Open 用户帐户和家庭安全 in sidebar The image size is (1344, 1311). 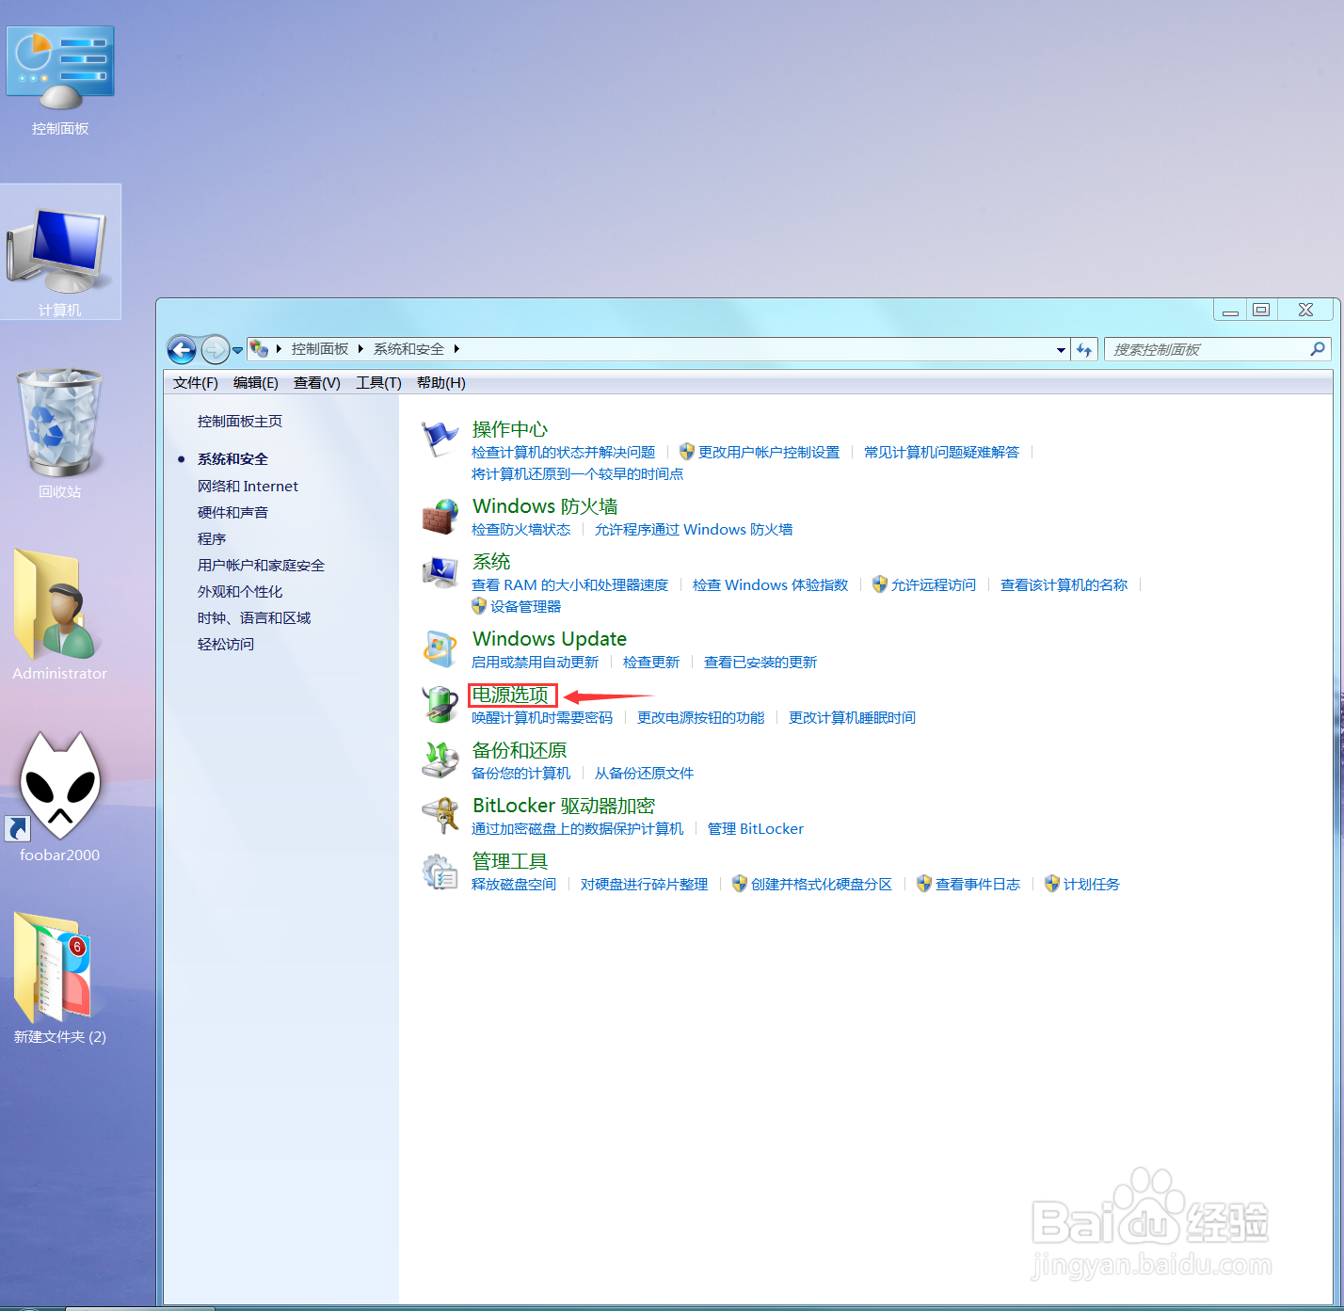261,566
